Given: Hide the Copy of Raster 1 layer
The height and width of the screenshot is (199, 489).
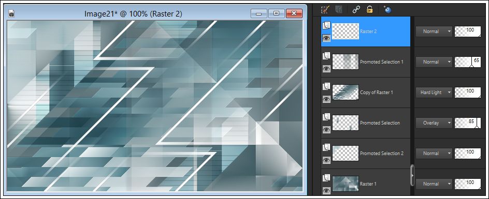Looking at the screenshot, I should [x=326, y=99].
